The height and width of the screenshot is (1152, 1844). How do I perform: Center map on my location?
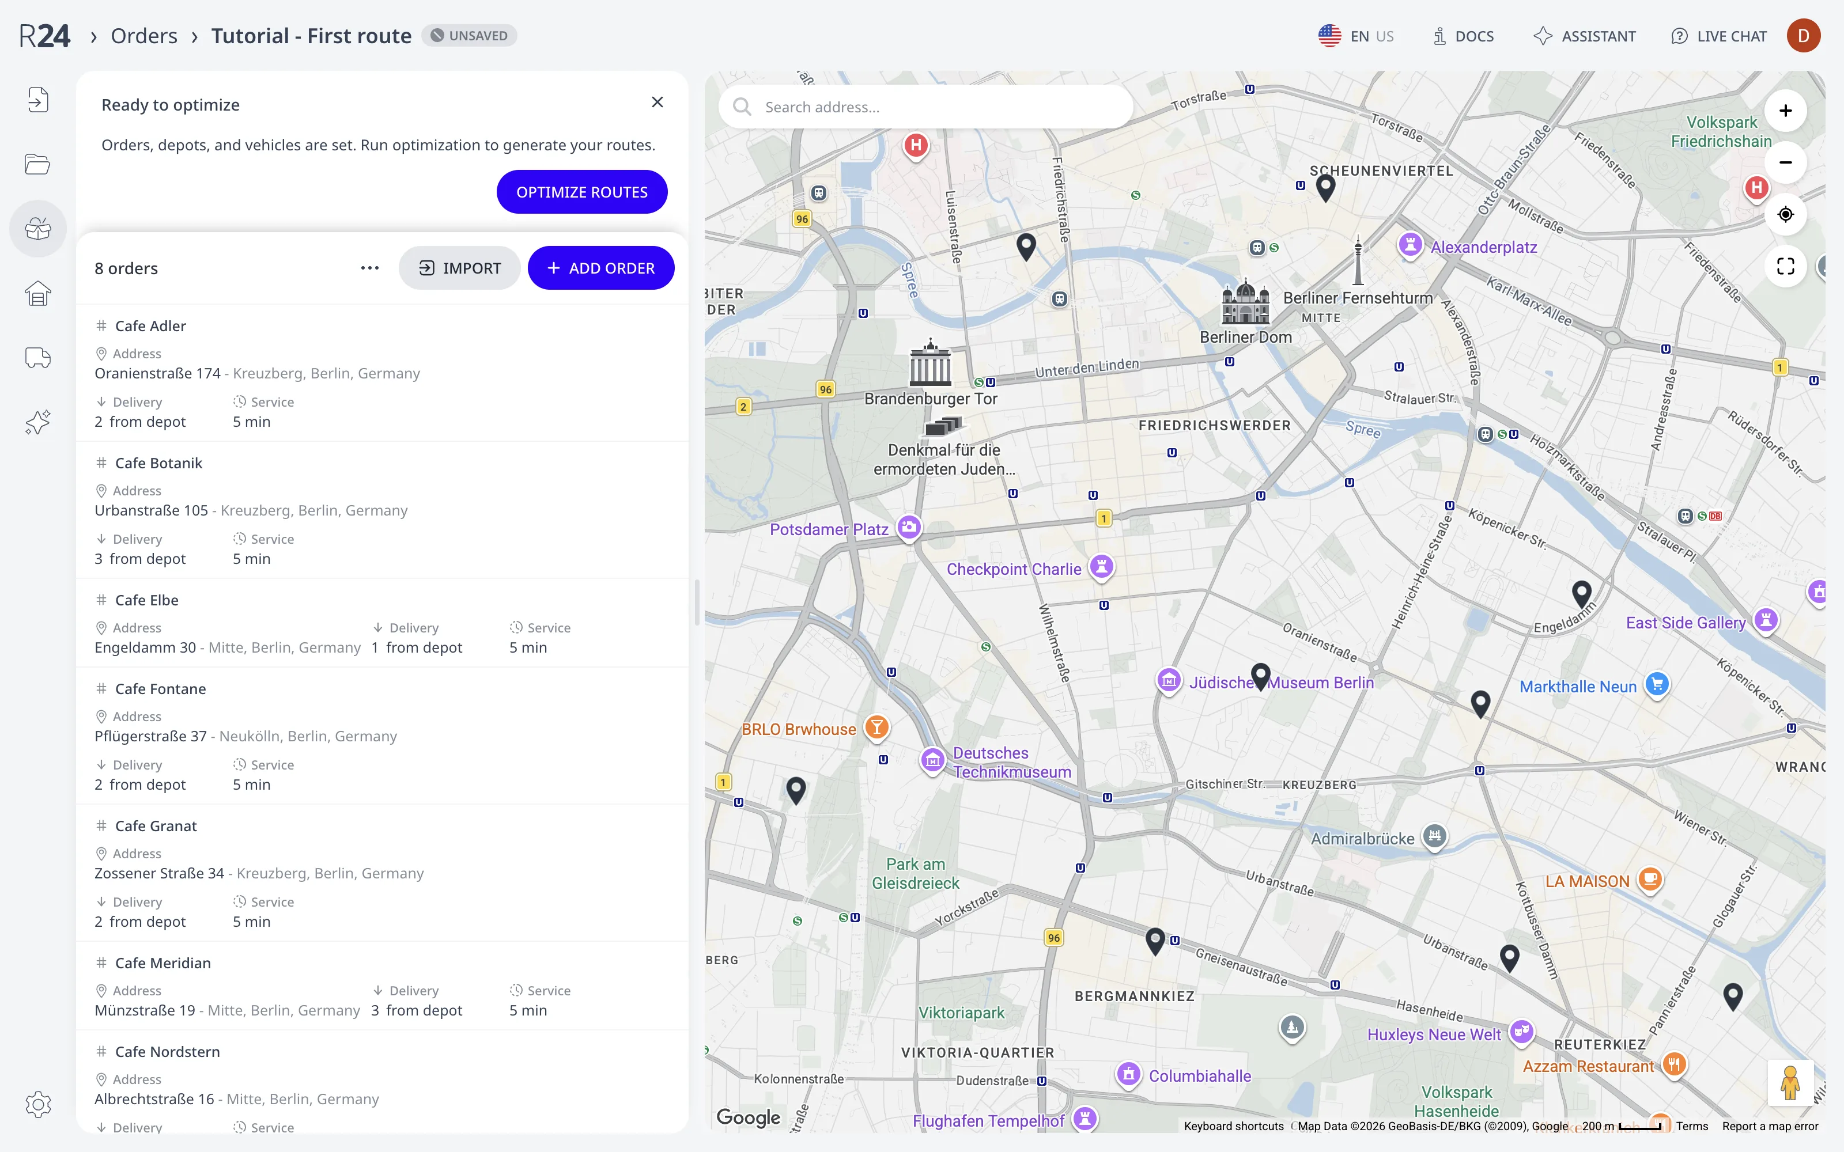[1785, 215]
